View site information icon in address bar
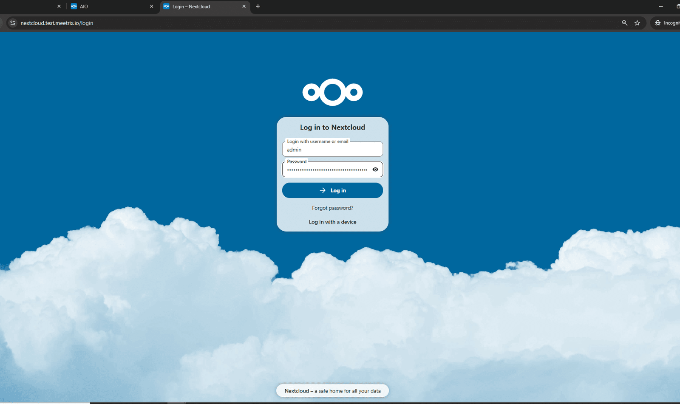Image resolution: width=680 pixels, height=404 pixels. [13, 23]
